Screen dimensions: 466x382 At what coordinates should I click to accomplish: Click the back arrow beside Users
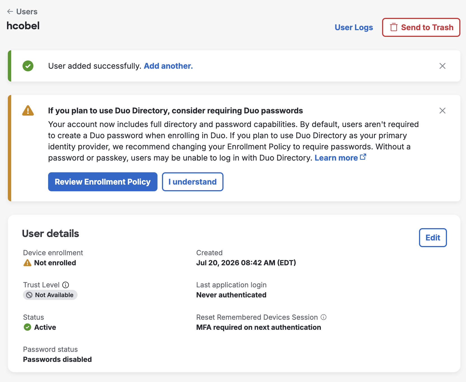pyautogui.click(x=10, y=11)
